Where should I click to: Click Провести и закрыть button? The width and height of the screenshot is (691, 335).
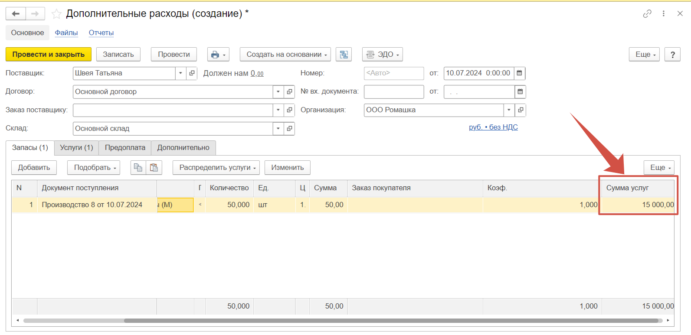[x=49, y=55]
